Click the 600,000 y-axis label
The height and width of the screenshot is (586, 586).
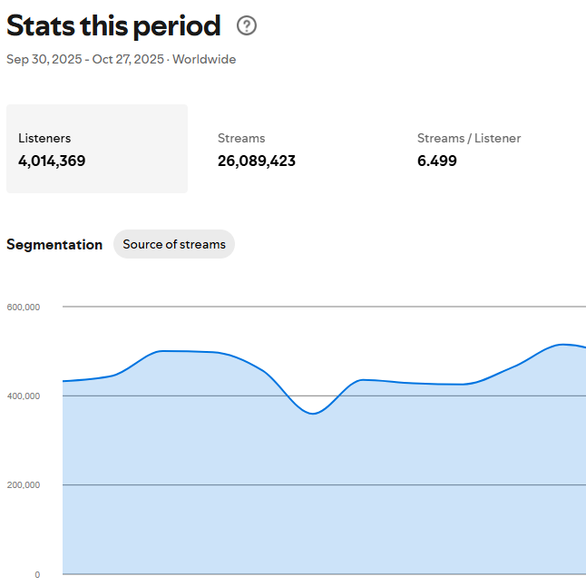tap(24, 308)
